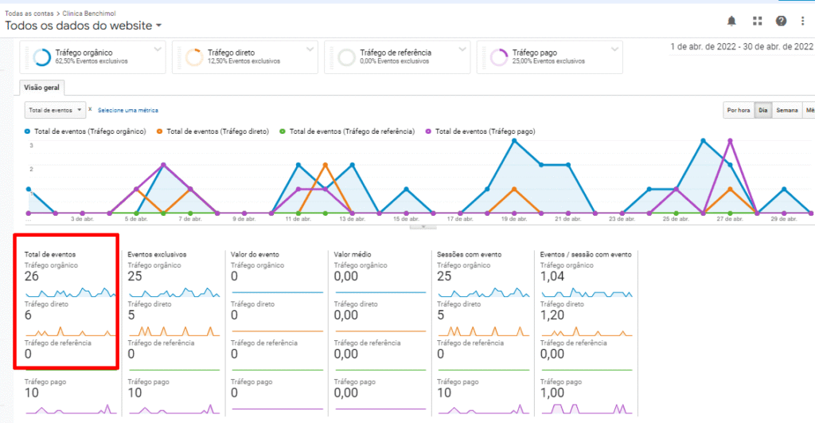The width and height of the screenshot is (815, 423).
Task: Open the notifications bell
Action: click(x=731, y=21)
